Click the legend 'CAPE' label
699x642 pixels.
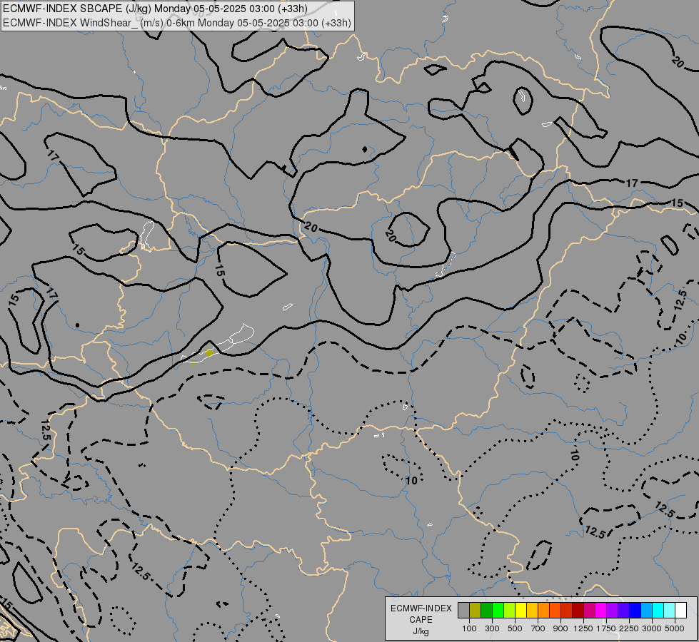pyautogui.click(x=421, y=620)
